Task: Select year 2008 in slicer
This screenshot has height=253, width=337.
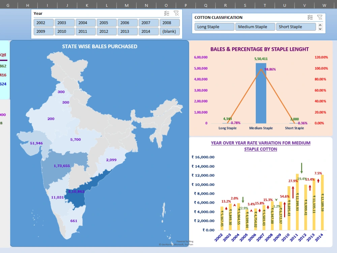Action: pyautogui.click(x=170, y=23)
